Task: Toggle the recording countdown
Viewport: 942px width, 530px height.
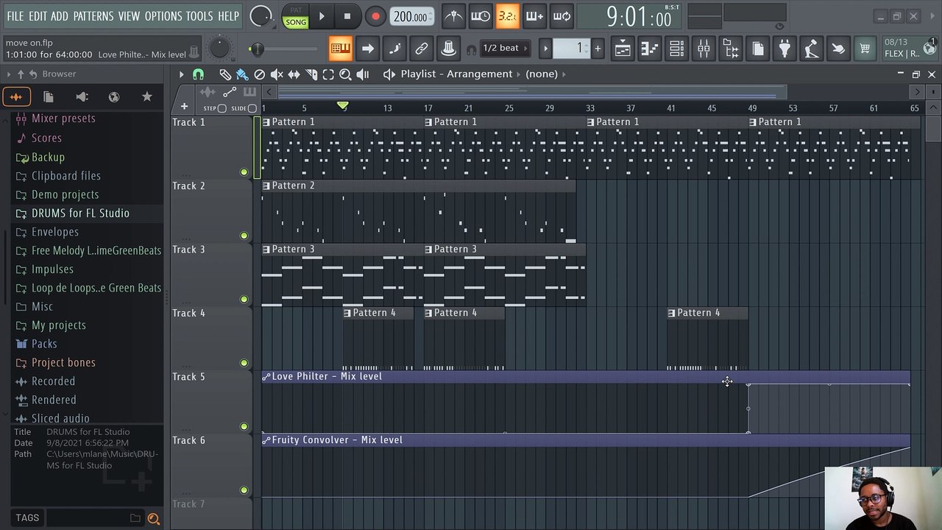Action: tap(507, 16)
